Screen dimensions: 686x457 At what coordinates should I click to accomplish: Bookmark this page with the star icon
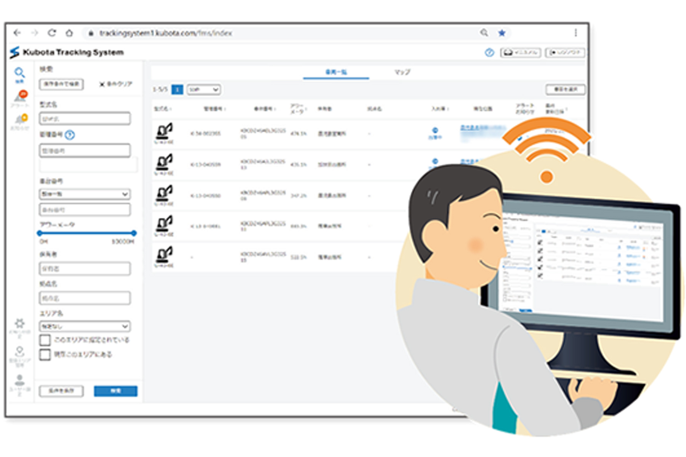pyautogui.click(x=502, y=33)
